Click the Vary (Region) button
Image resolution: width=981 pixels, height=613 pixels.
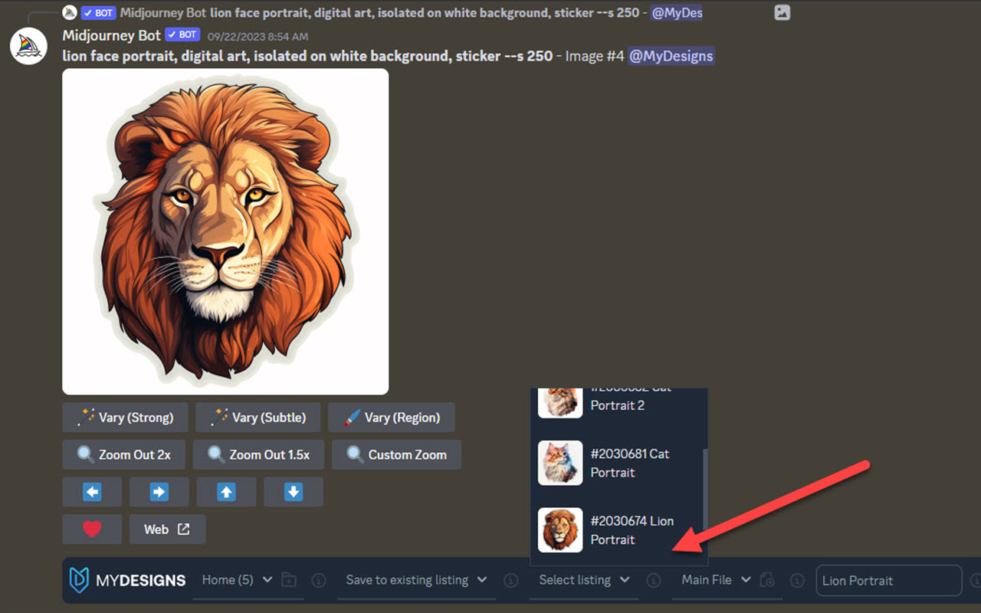392,418
